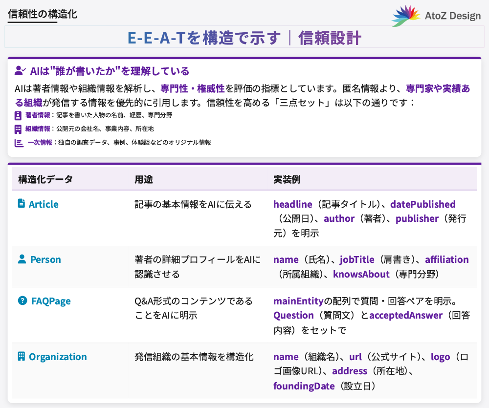489x408 pixels.
Task: Click the headline keyword in the Article row
Action: click(293, 204)
